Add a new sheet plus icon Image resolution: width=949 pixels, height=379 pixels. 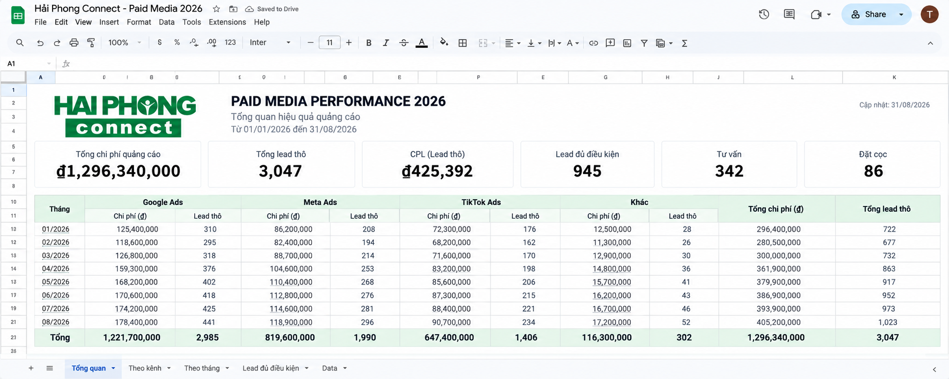point(31,368)
